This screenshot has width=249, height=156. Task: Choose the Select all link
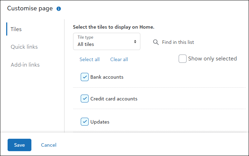point(89,59)
